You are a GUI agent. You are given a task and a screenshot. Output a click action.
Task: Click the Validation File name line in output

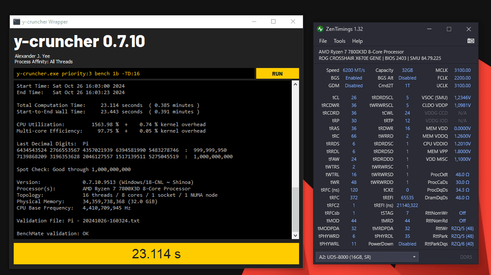[x=78, y=221]
